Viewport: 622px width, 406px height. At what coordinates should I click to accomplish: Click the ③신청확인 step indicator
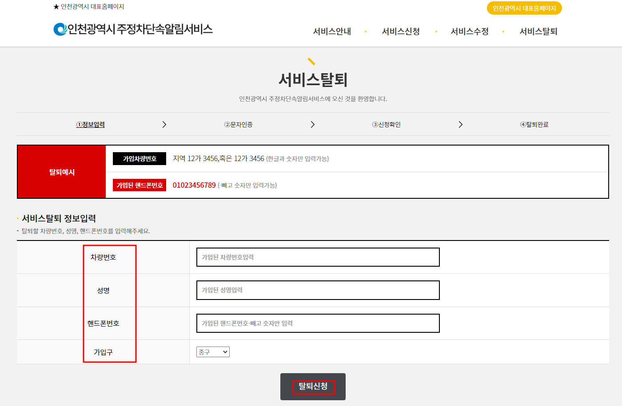386,125
